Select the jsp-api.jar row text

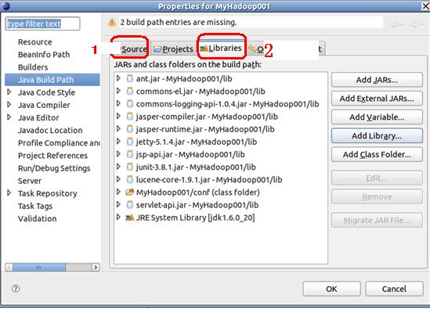(190, 154)
